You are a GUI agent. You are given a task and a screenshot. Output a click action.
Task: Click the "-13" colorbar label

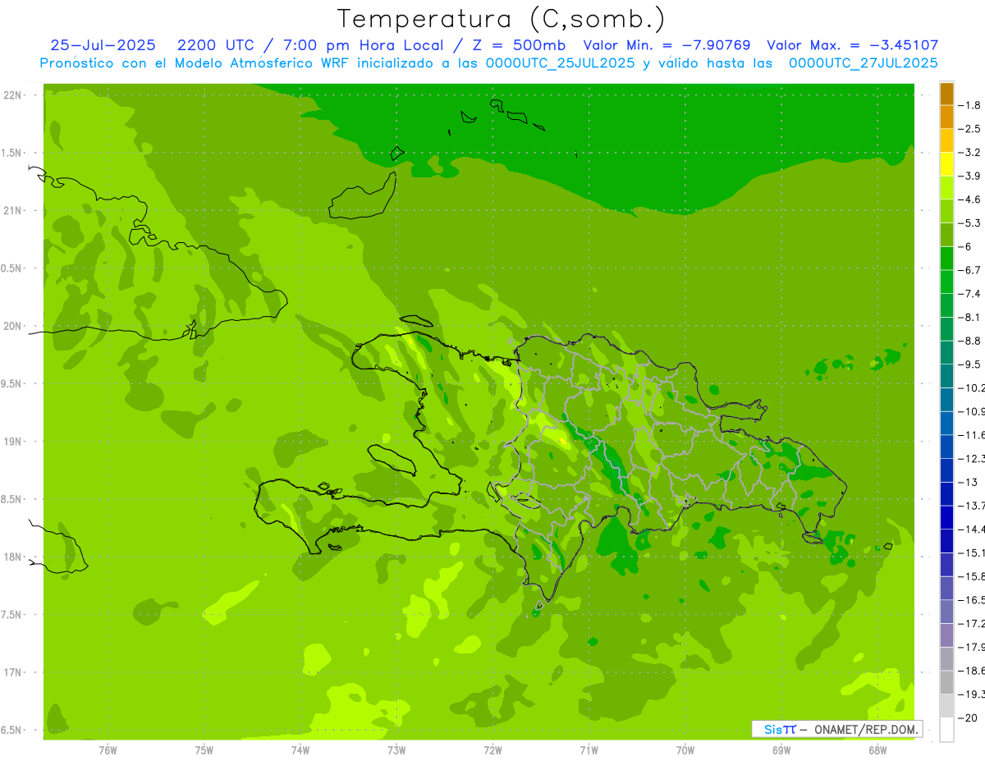(969, 482)
